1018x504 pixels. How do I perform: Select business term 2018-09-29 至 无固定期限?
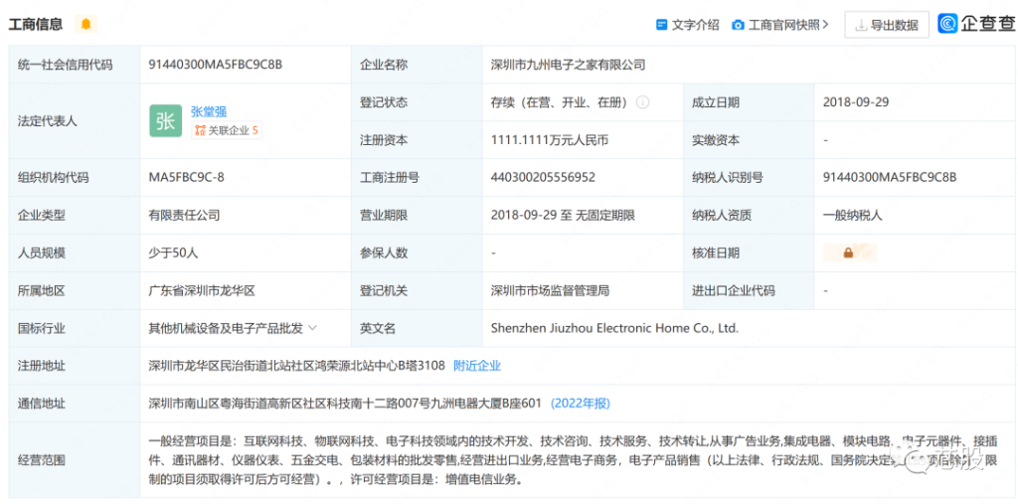[x=563, y=215]
